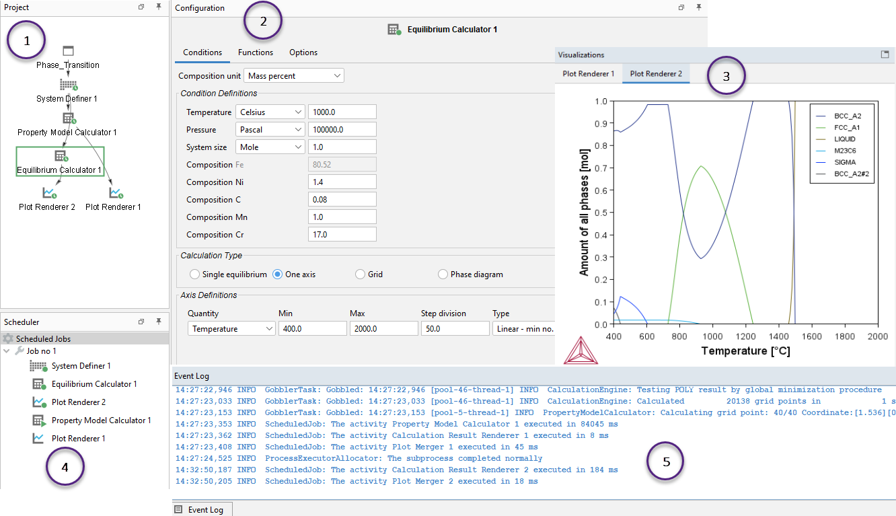Select the Plot Renderer 1 node icon in Project
The image size is (896, 516).
click(116, 193)
